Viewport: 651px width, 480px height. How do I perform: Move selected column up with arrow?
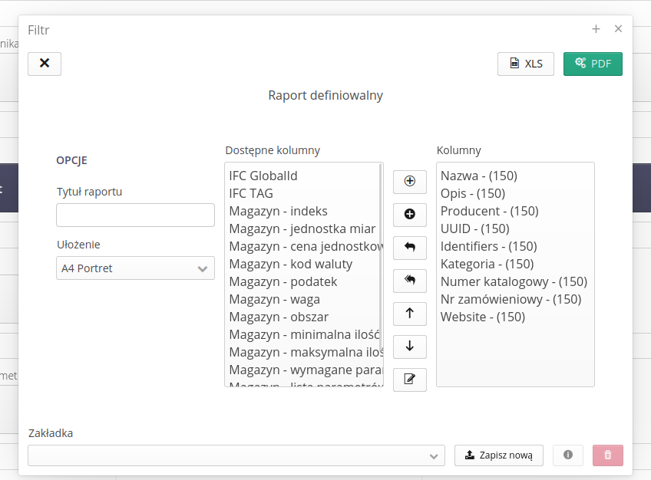coord(409,314)
